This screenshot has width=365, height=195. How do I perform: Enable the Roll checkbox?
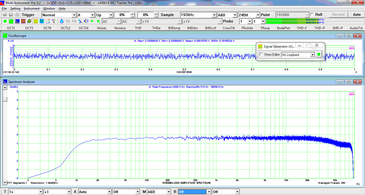[312, 15]
